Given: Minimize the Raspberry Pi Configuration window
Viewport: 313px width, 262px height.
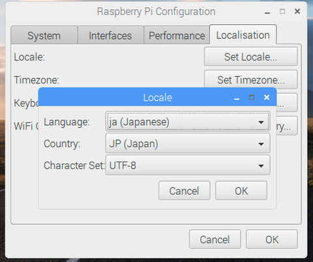Looking at the screenshot, I should pyautogui.click(x=267, y=13).
